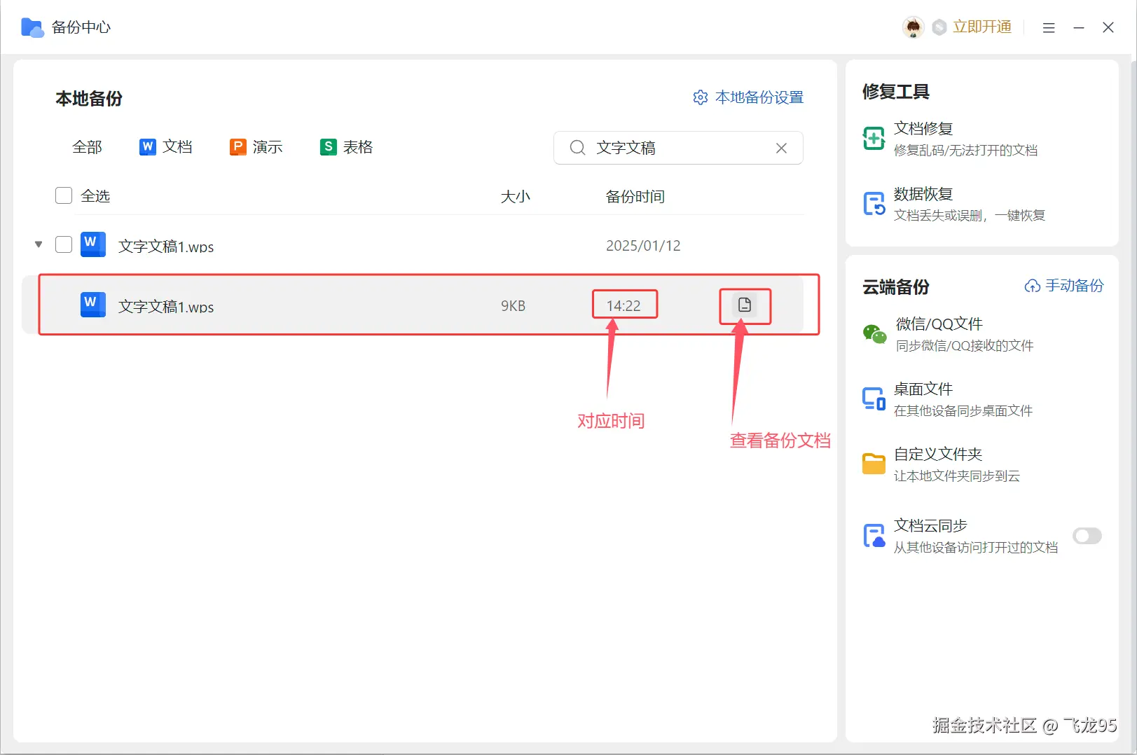Open the hamburger main menu
Screen dimensions: 1137x755
tap(1049, 28)
